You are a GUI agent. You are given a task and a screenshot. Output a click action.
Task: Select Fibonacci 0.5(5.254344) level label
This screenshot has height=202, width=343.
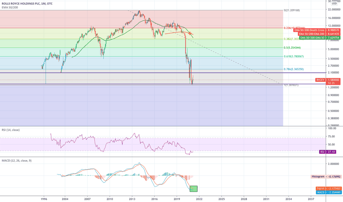coord(292,48)
